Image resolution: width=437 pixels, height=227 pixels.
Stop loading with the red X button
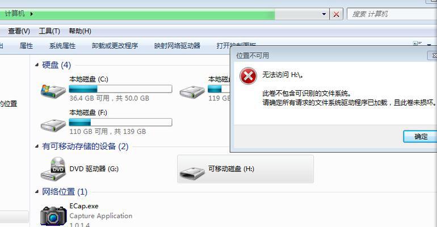tap(337, 14)
